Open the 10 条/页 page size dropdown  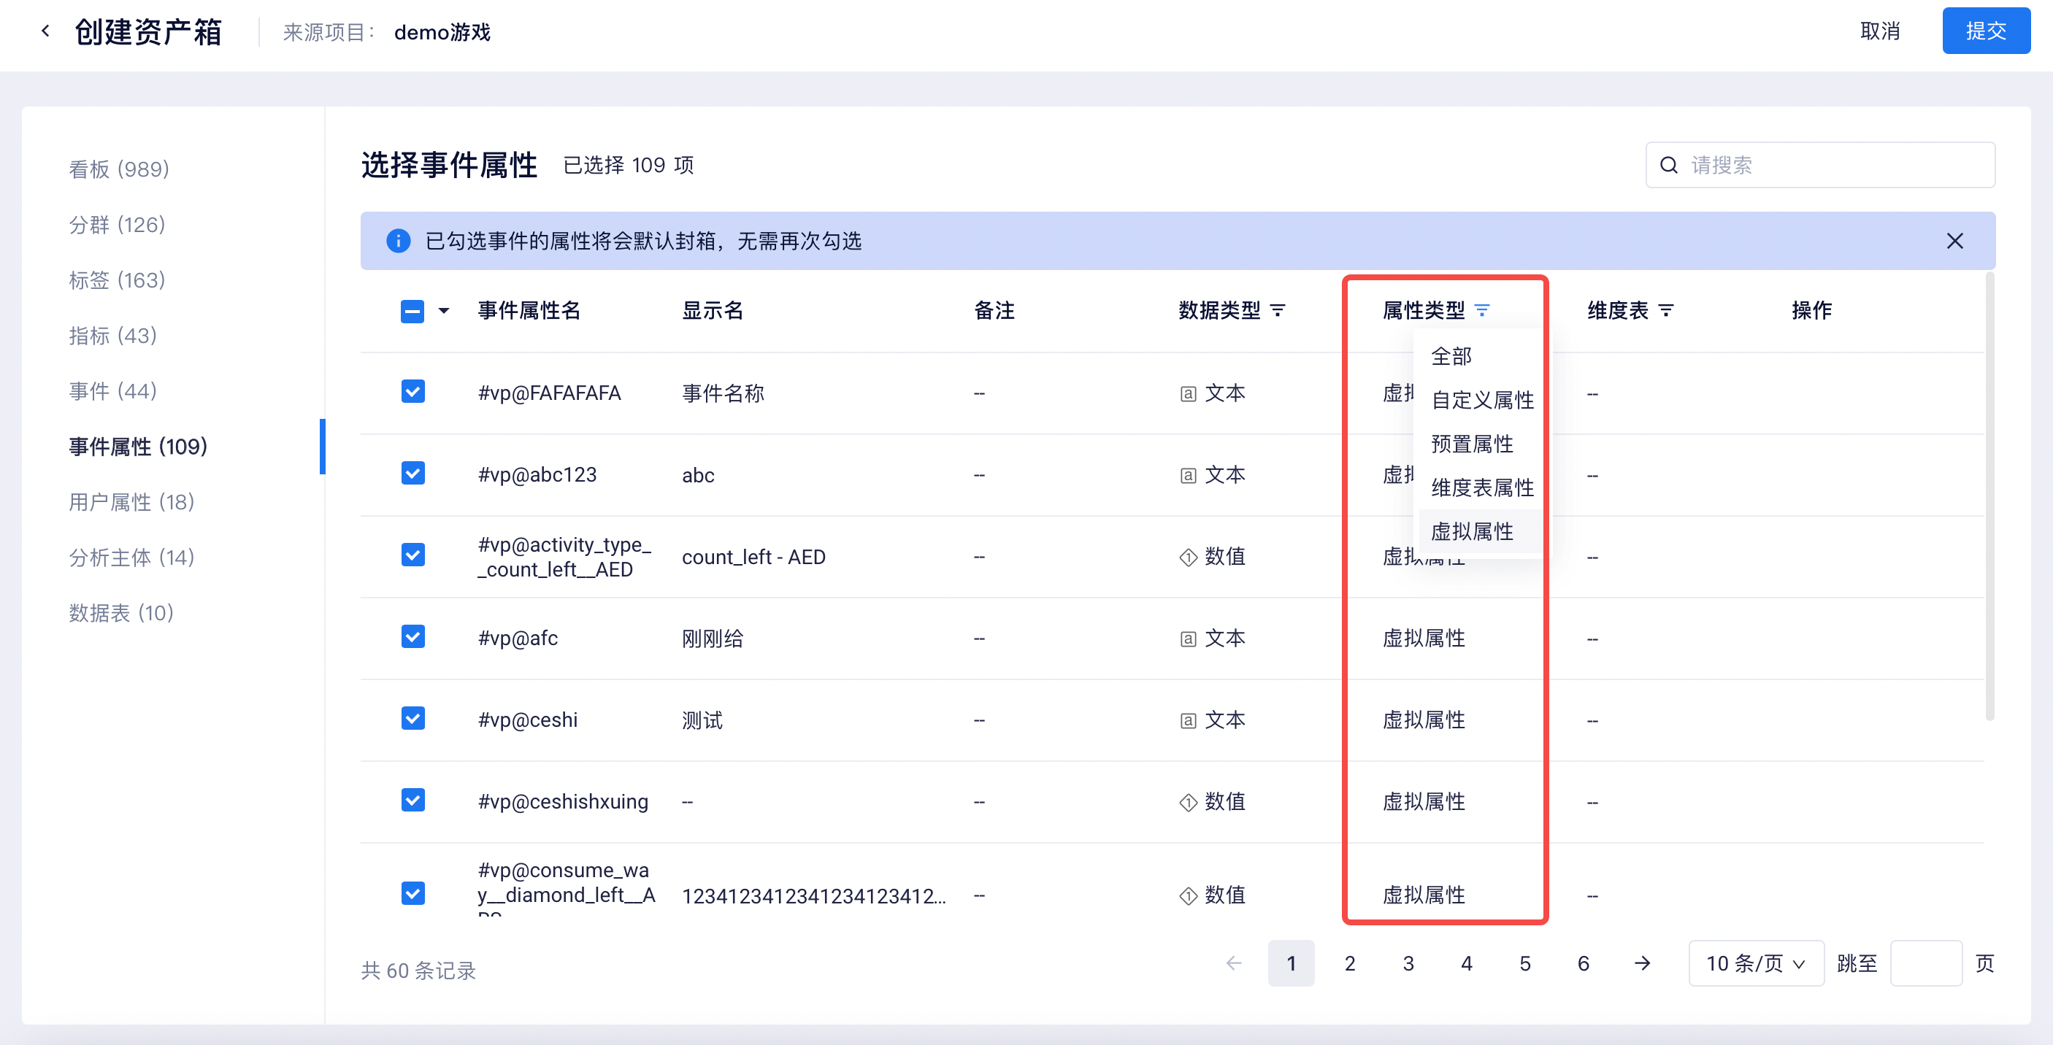coord(1755,963)
